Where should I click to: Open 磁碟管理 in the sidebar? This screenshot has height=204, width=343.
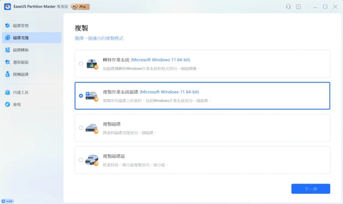coord(32,25)
